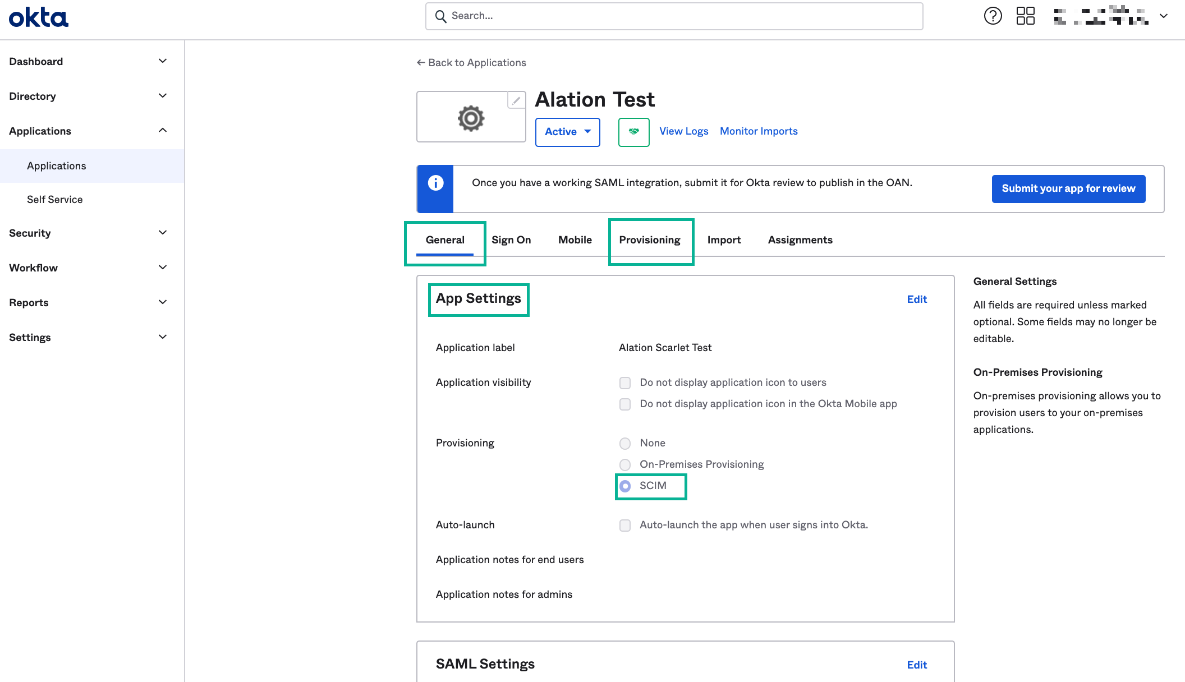This screenshot has width=1185, height=682.
Task: Enable Auto-launch the app checkbox
Action: click(624, 526)
